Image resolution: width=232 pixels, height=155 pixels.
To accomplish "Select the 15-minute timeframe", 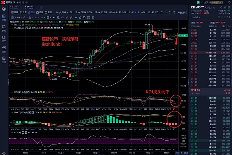I will tap(104, 12).
